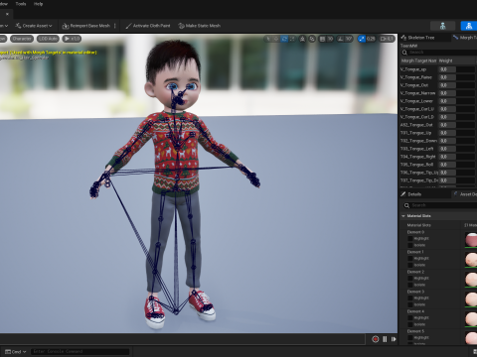The height and width of the screenshot is (357, 477).
Task: Open camera speed settings
Action: pyautogui.click(x=387, y=39)
